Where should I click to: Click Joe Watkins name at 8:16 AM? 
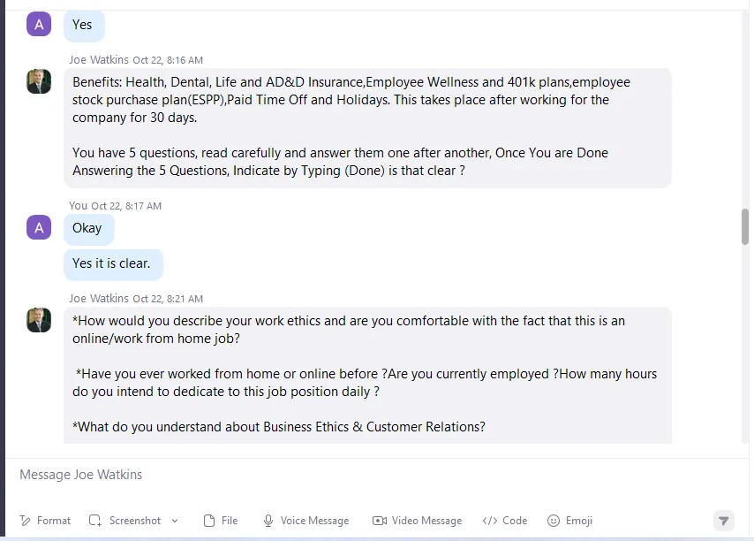[99, 60]
